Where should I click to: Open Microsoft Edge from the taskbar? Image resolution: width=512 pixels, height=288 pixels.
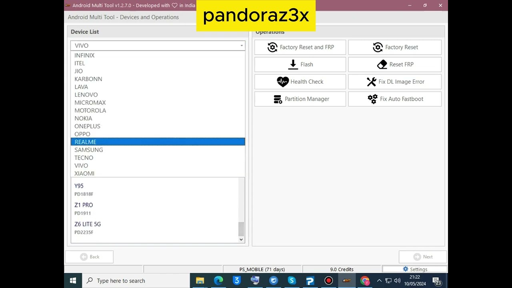218,281
